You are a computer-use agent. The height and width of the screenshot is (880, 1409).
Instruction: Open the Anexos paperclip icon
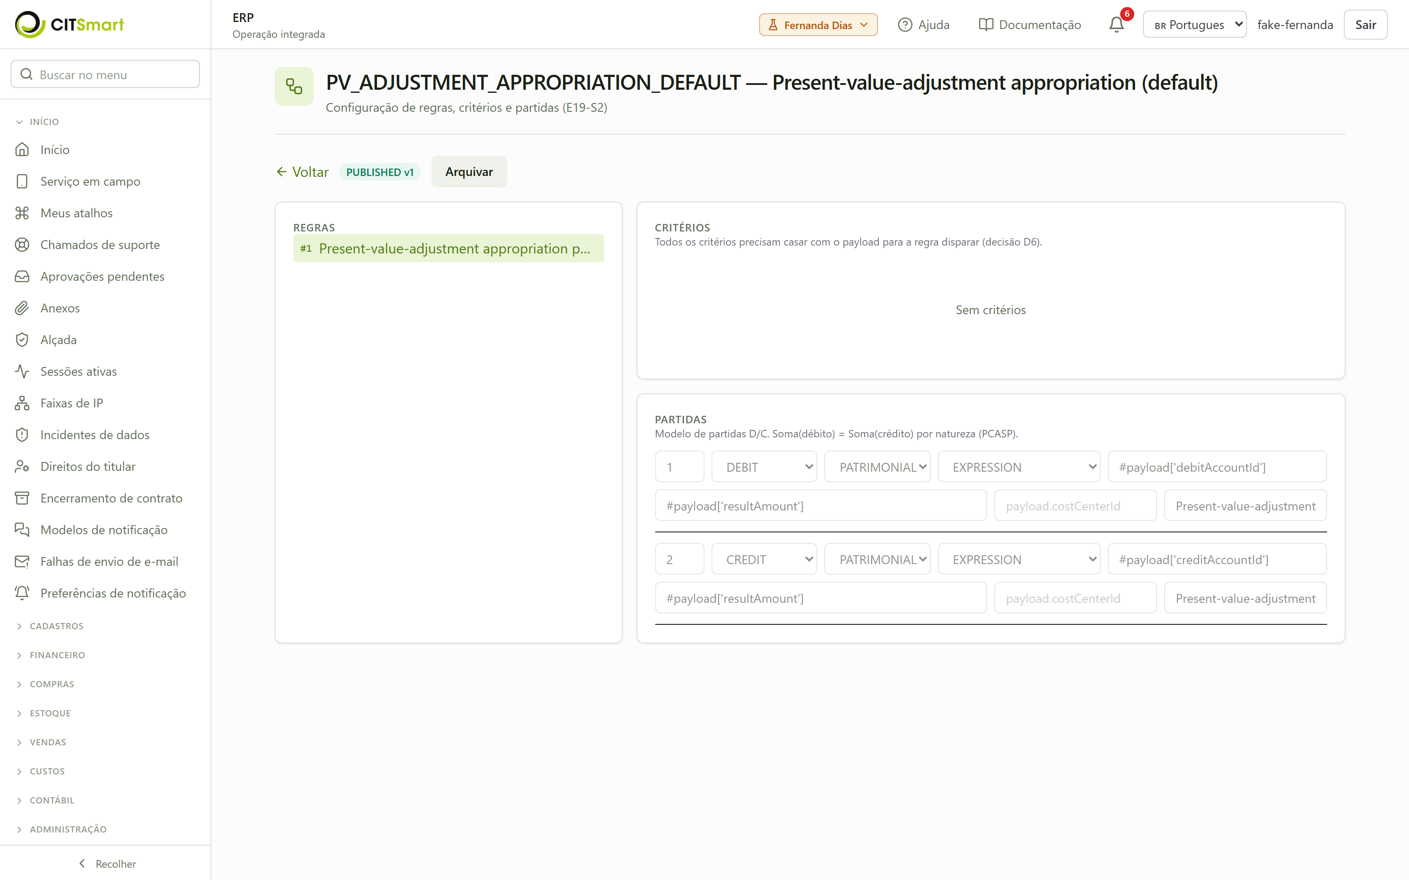click(22, 308)
